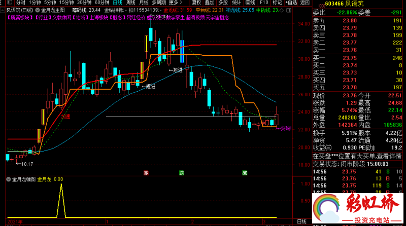This screenshot has height=226, width=406.
Task: Click the round icon beside 金月龙幅图
Action: [x=8, y=179]
